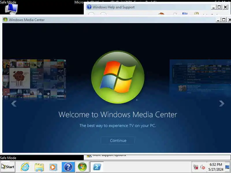This screenshot has height=173, width=231.
Task: Minimize the Windows Media Center window
Action: pos(218,20)
